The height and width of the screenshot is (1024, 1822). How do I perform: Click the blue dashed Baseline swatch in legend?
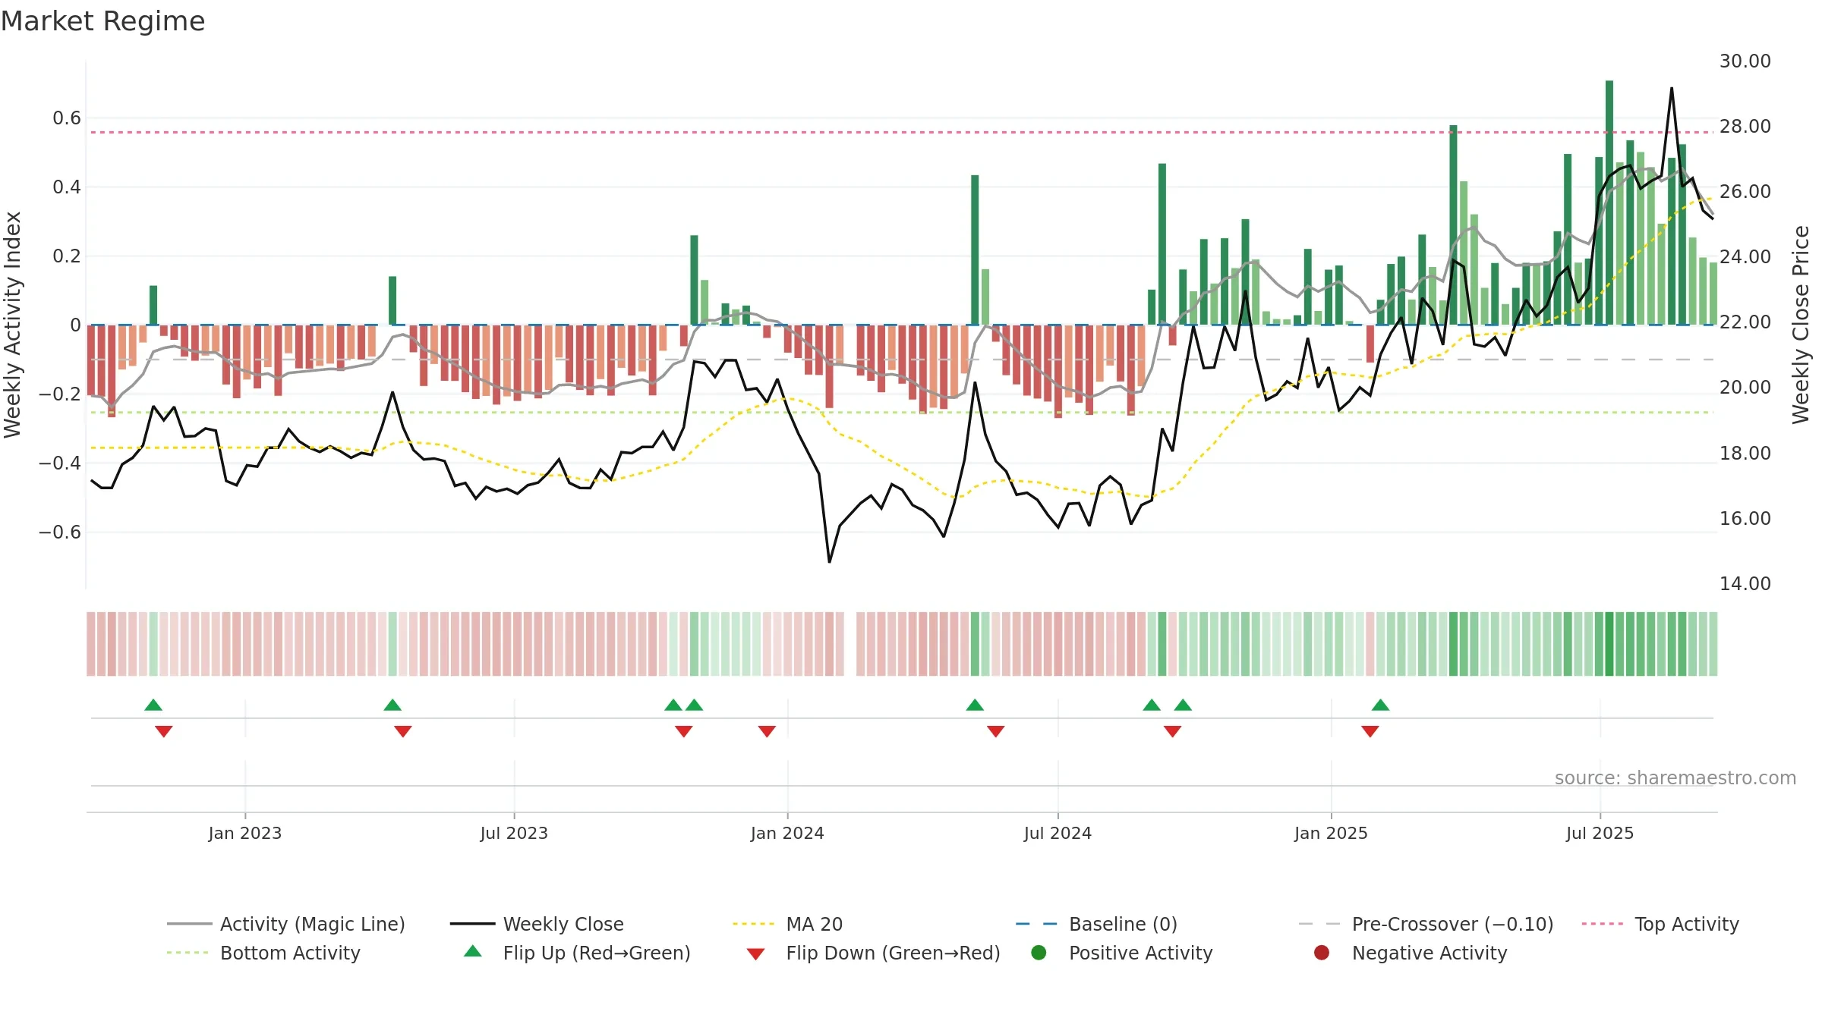click(x=1036, y=924)
